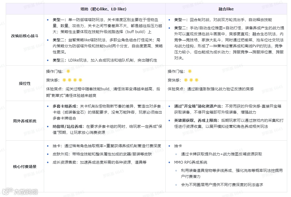
Task: Click sub-bullet 会为不同圈层用户提供不同付费深度
Action: [222, 185]
